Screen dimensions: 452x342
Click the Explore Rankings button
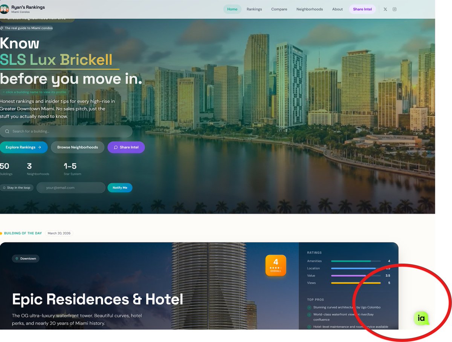click(x=23, y=147)
